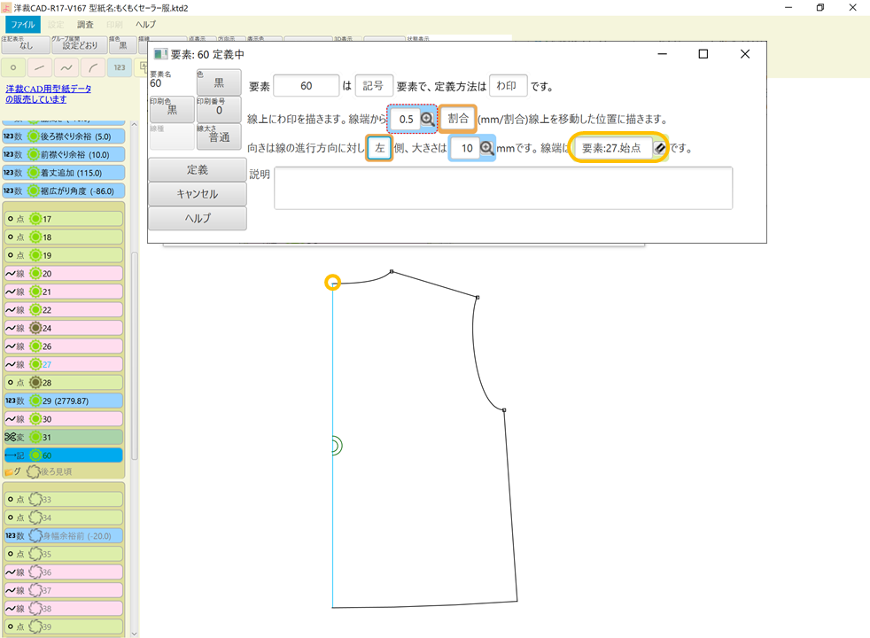This screenshot has height=638, width=870.
Task: Click the 定義 button in the dialog
Action: coord(197,168)
